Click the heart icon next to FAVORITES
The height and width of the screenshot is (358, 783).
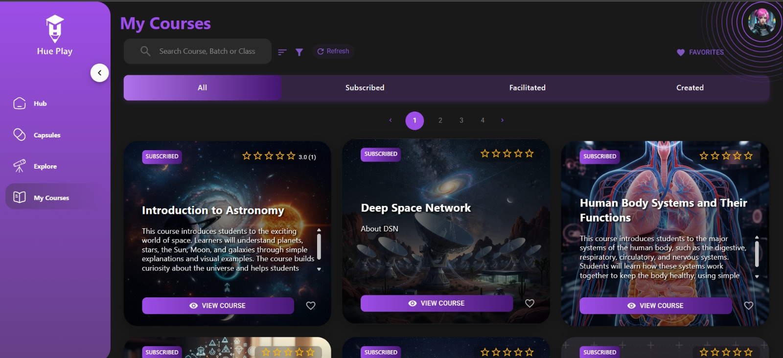[x=681, y=52]
